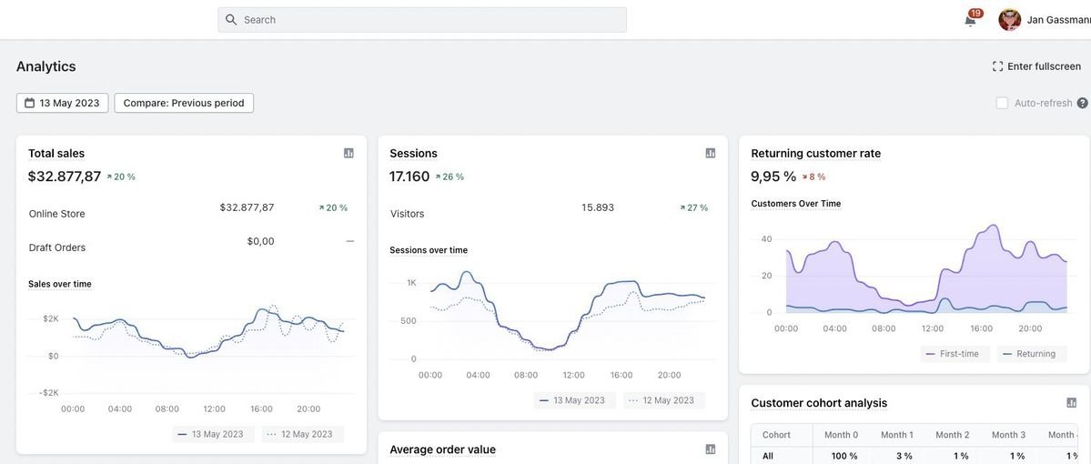Select the Month 1 cohort column header

[x=896, y=435]
